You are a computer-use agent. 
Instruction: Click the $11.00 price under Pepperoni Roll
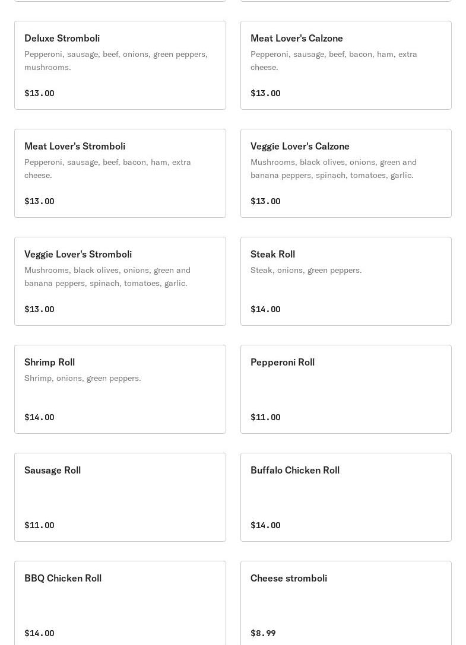click(265, 417)
